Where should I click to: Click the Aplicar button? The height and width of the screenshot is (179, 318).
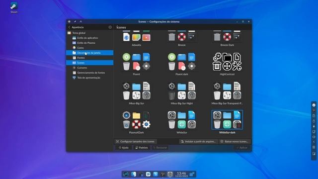coord(241,148)
